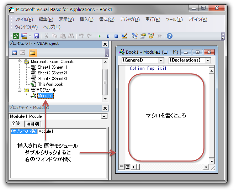The width and height of the screenshot is (234, 190).
Task: Switch to the 項目別 tab
Action: [x=33, y=124]
